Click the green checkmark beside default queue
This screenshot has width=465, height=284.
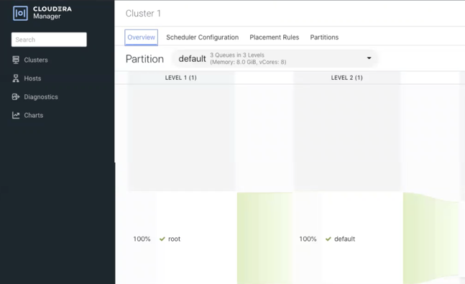(328, 239)
